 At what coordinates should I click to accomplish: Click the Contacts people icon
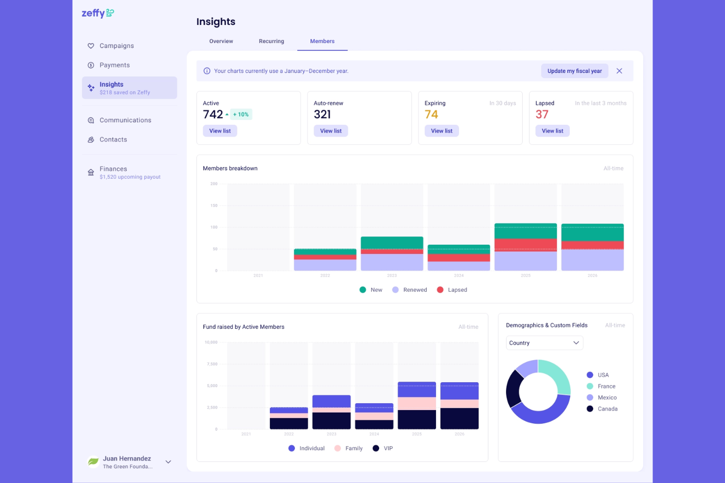pos(91,139)
